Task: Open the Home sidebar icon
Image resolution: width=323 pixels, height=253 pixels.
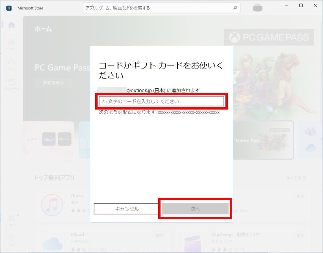Action: click(x=11, y=25)
